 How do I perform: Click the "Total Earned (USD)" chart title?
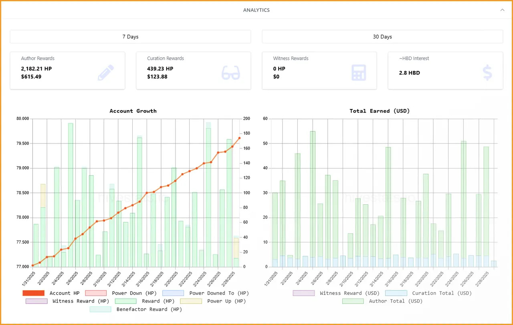click(x=380, y=111)
